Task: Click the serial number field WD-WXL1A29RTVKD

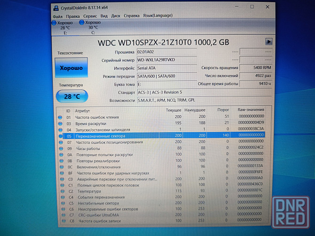Action: tap(166, 60)
